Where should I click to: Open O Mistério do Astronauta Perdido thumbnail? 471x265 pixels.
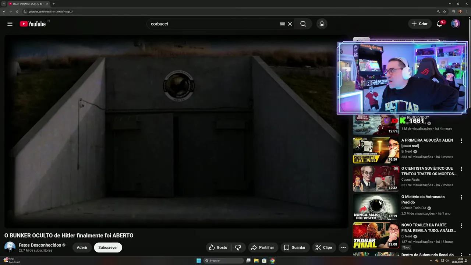[376, 207]
